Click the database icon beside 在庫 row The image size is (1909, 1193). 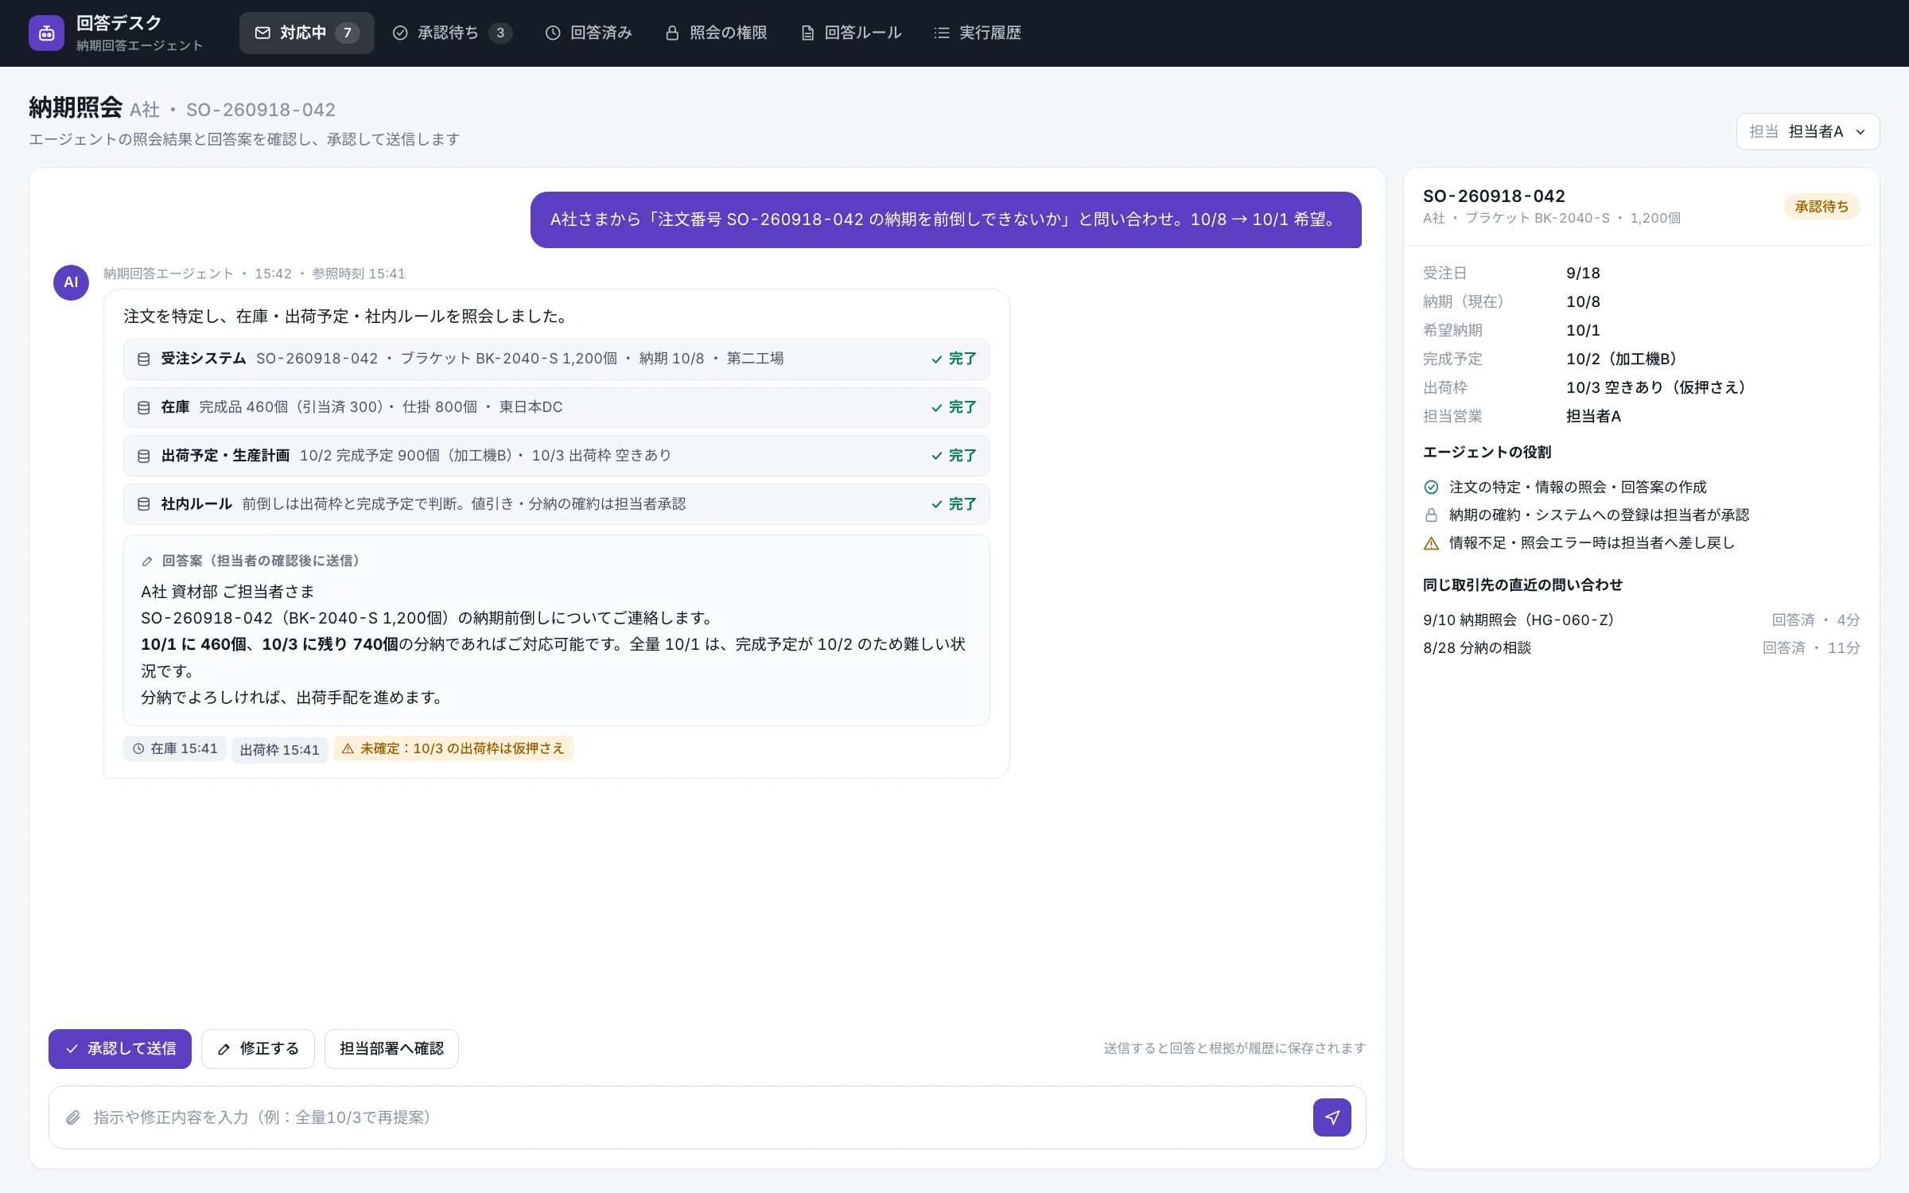click(x=144, y=408)
